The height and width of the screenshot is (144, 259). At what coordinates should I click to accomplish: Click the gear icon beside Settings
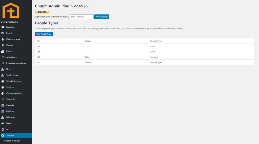click(3, 135)
